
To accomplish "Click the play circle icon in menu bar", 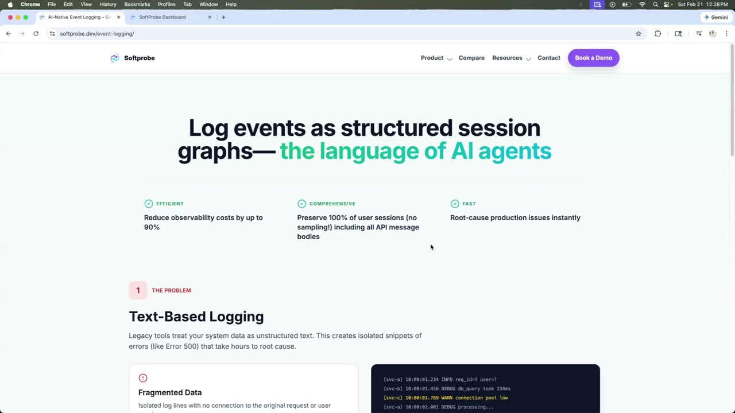I will tap(612, 5).
